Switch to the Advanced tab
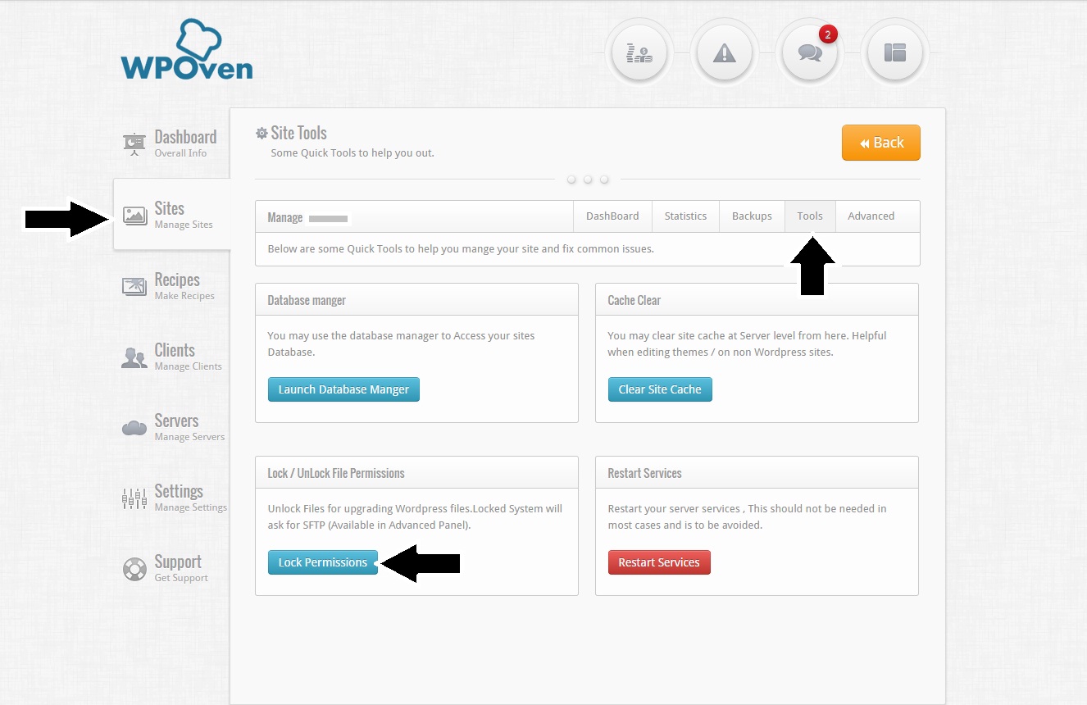The image size is (1087, 705). [871, 216]
